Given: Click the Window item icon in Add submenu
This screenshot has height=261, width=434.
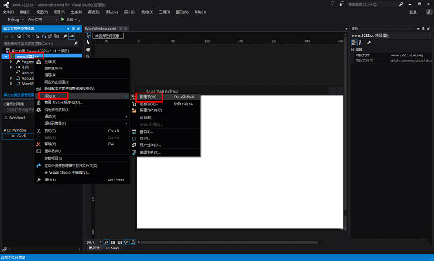Looking at the screenshot, I should pos(134,132).
